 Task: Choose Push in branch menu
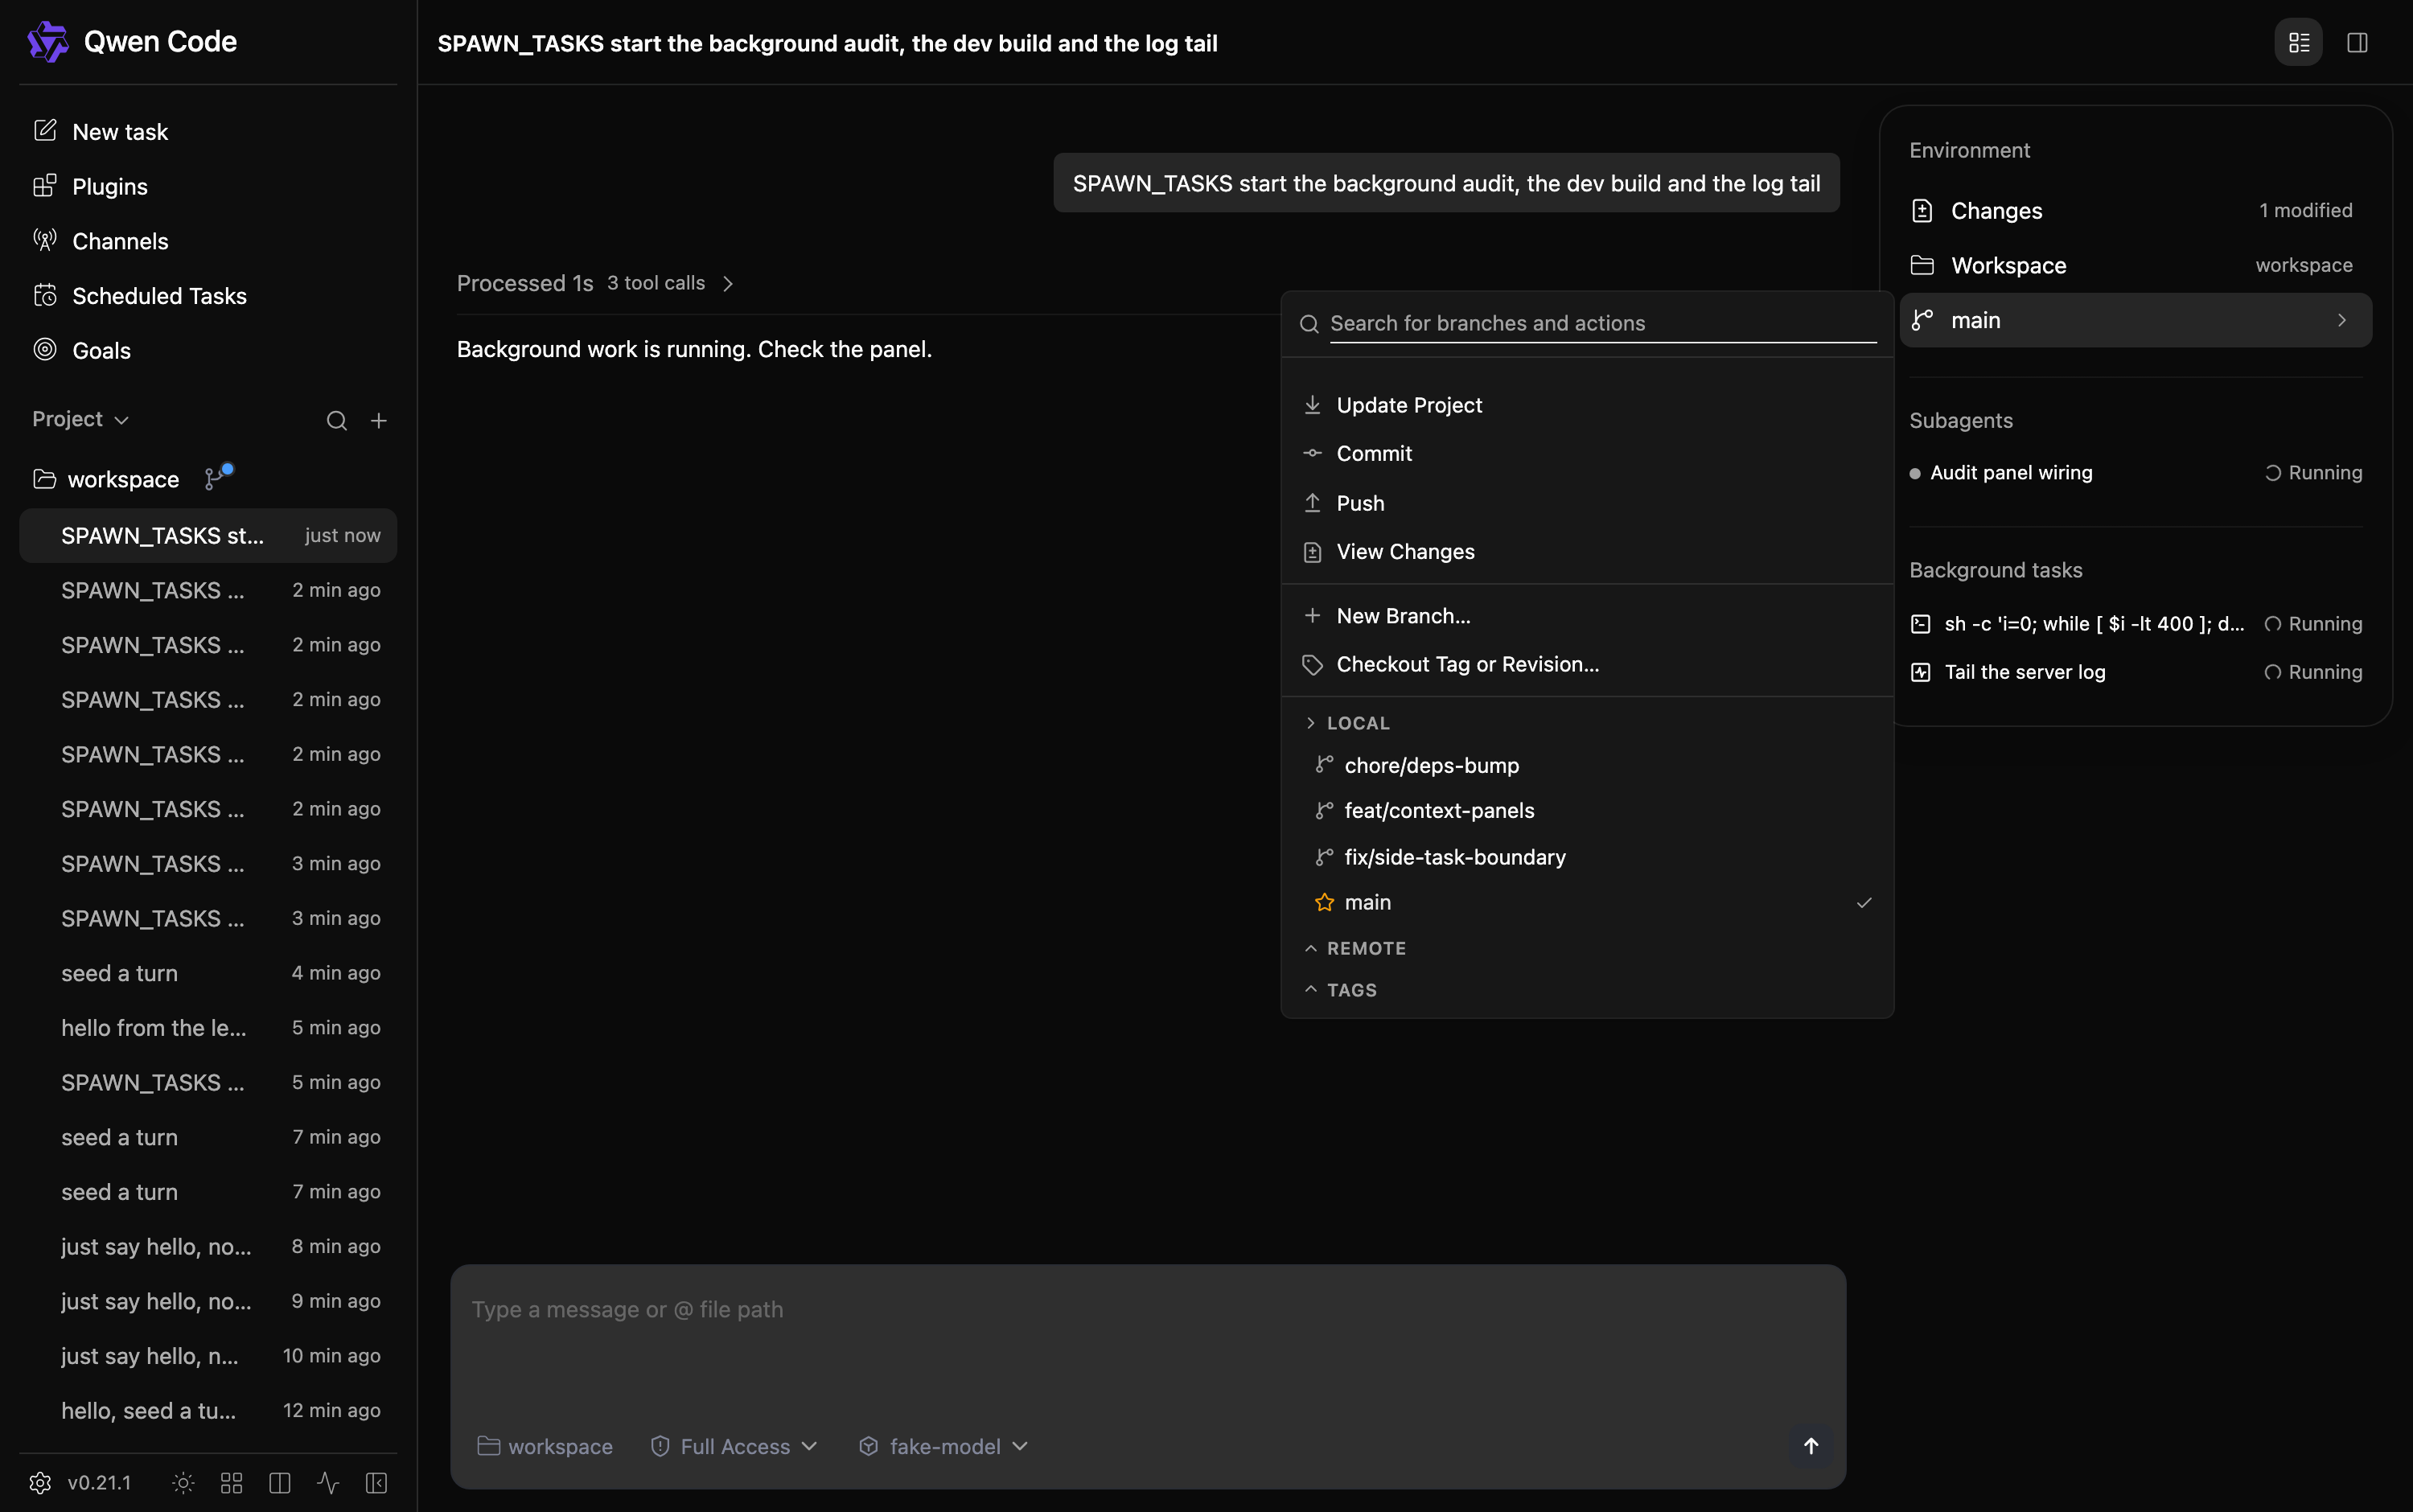click(1588, 503)
